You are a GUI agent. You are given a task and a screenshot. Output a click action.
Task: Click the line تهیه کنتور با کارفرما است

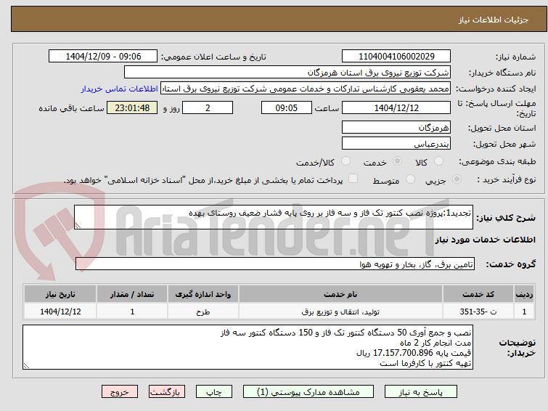click(x=425, y=363)
